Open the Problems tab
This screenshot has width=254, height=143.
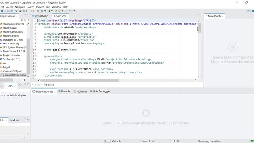[80, 91]
